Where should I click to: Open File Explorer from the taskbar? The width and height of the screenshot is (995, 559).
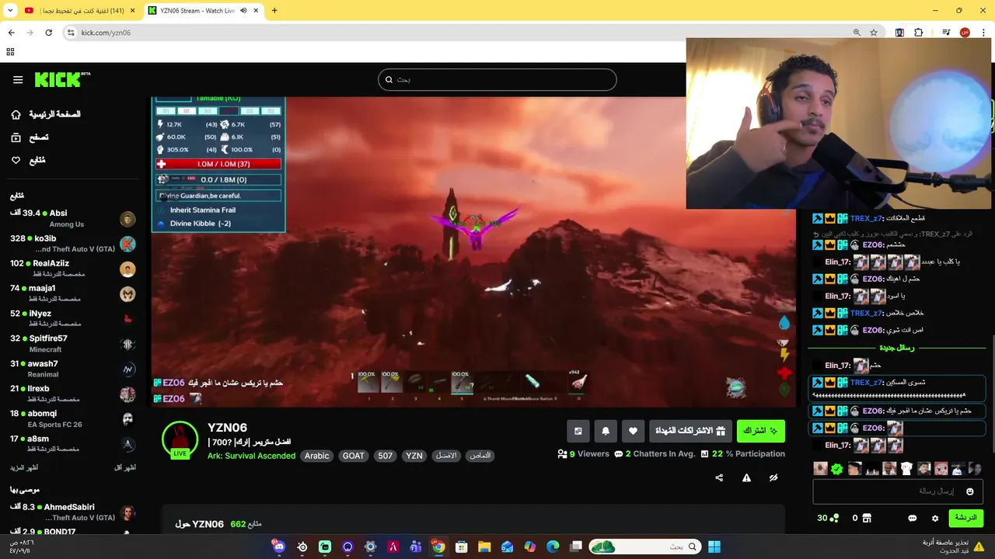(x=484, y=547)
